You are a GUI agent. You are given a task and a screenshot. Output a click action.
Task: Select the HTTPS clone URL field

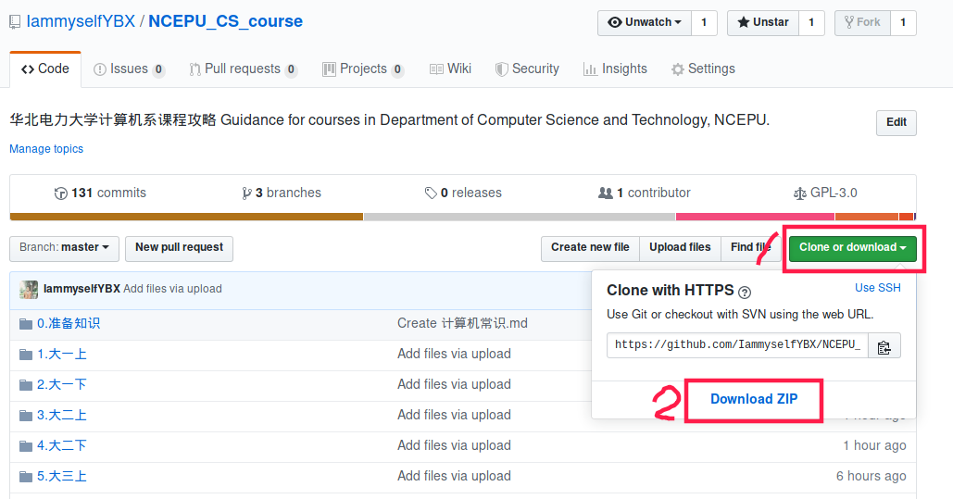coord(737,345)
